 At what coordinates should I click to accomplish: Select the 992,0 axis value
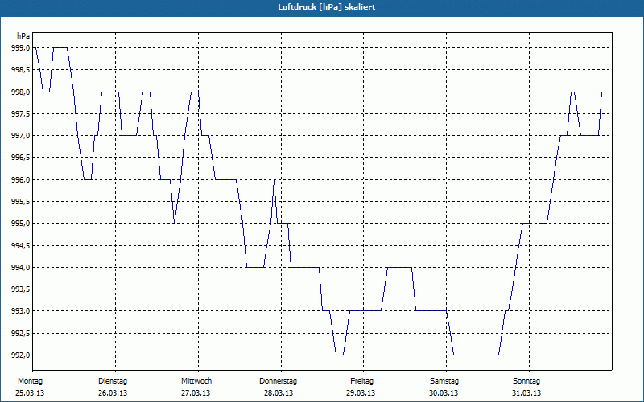coord(21,355)
